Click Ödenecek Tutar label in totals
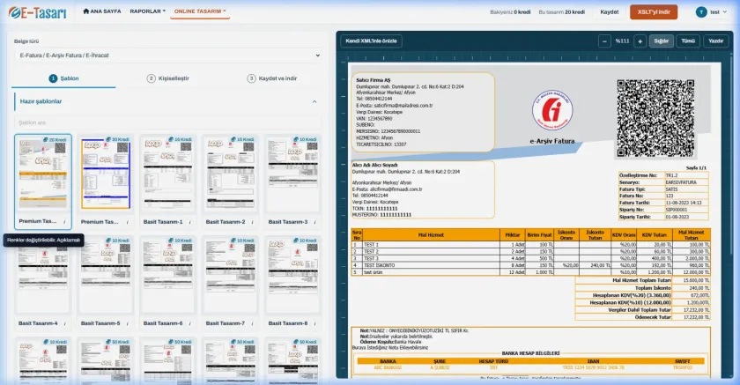The height and width of the screenshot is (385, 740). (653, 317)
